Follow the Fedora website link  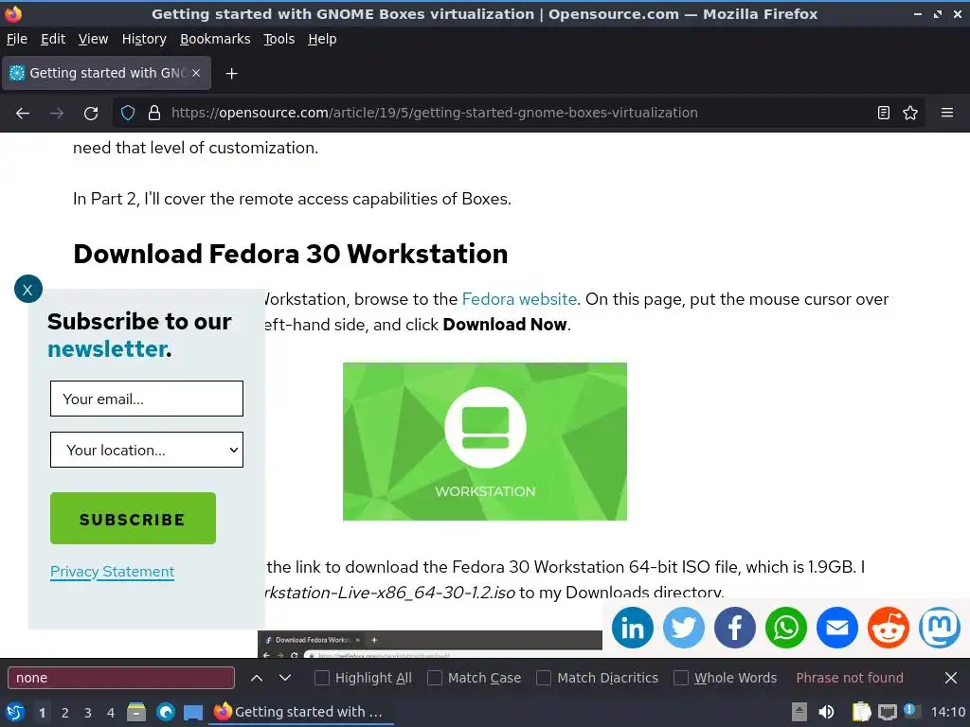[520, 300]
